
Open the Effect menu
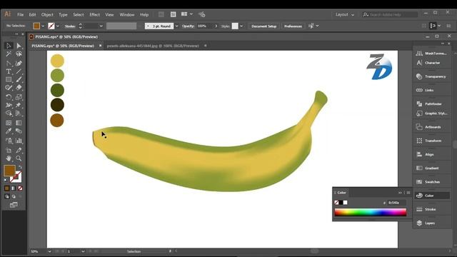(94, 14)
